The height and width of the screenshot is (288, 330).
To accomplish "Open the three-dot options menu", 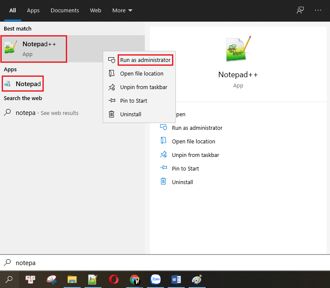I will [x=318, y=10].
